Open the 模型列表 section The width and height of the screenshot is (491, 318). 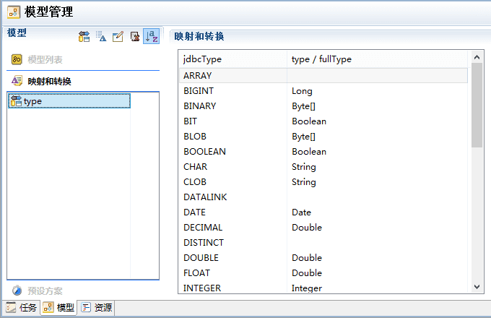[83, 59]
